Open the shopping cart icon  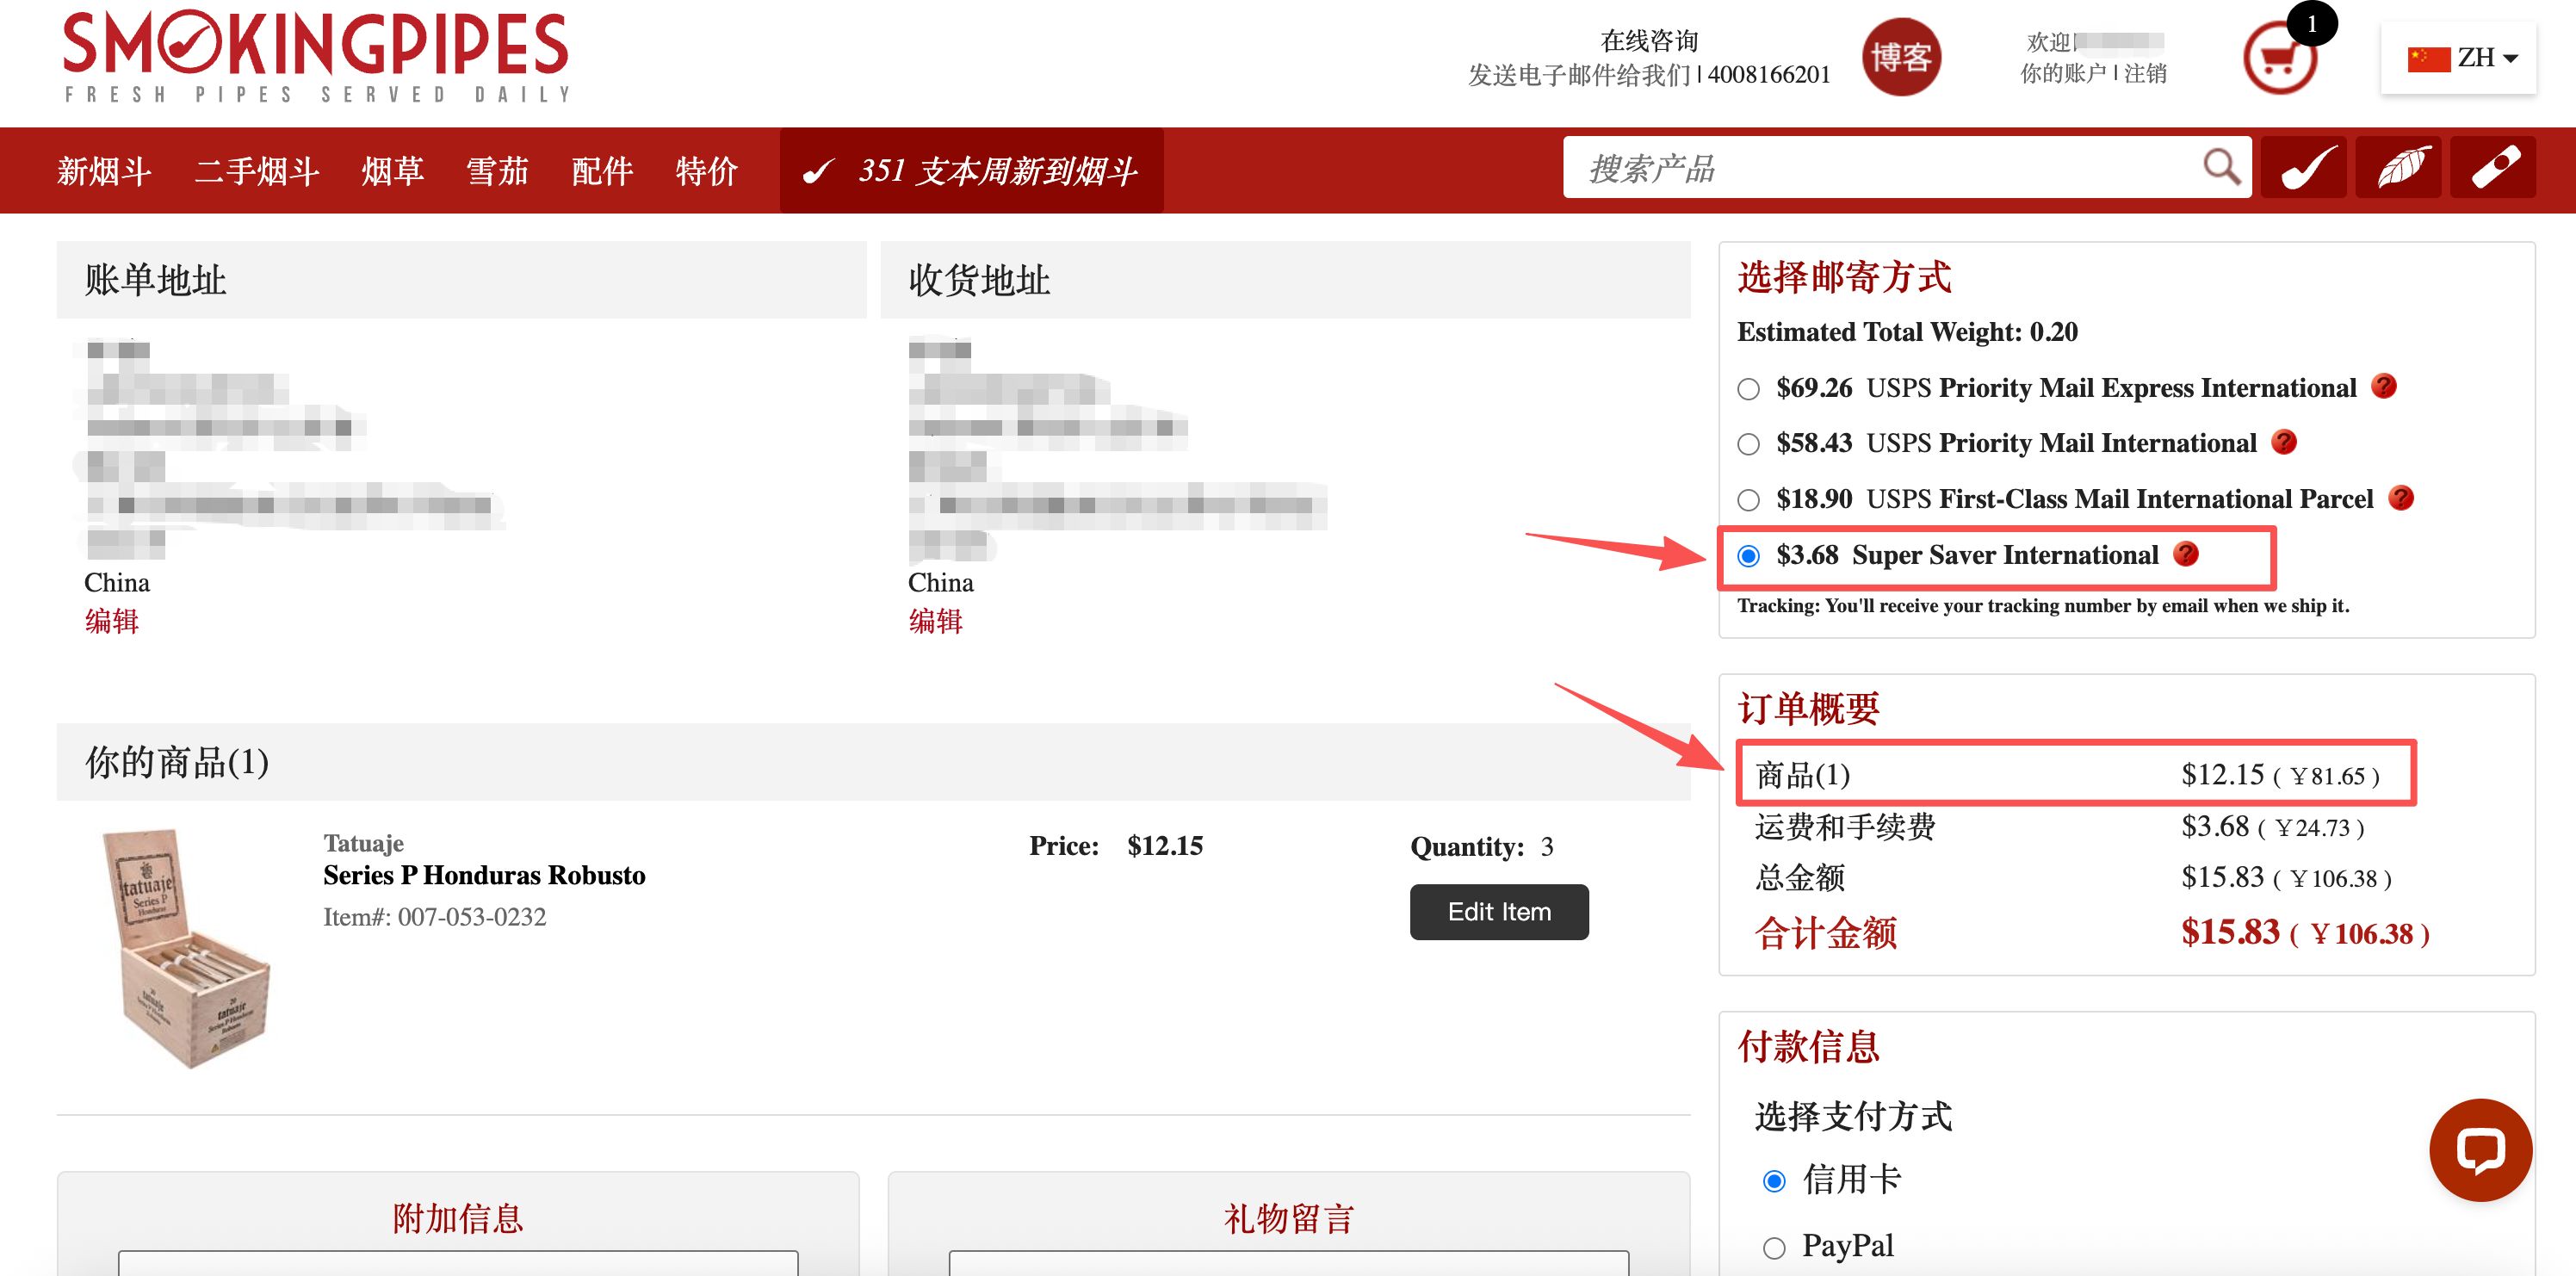point(2278,59)
